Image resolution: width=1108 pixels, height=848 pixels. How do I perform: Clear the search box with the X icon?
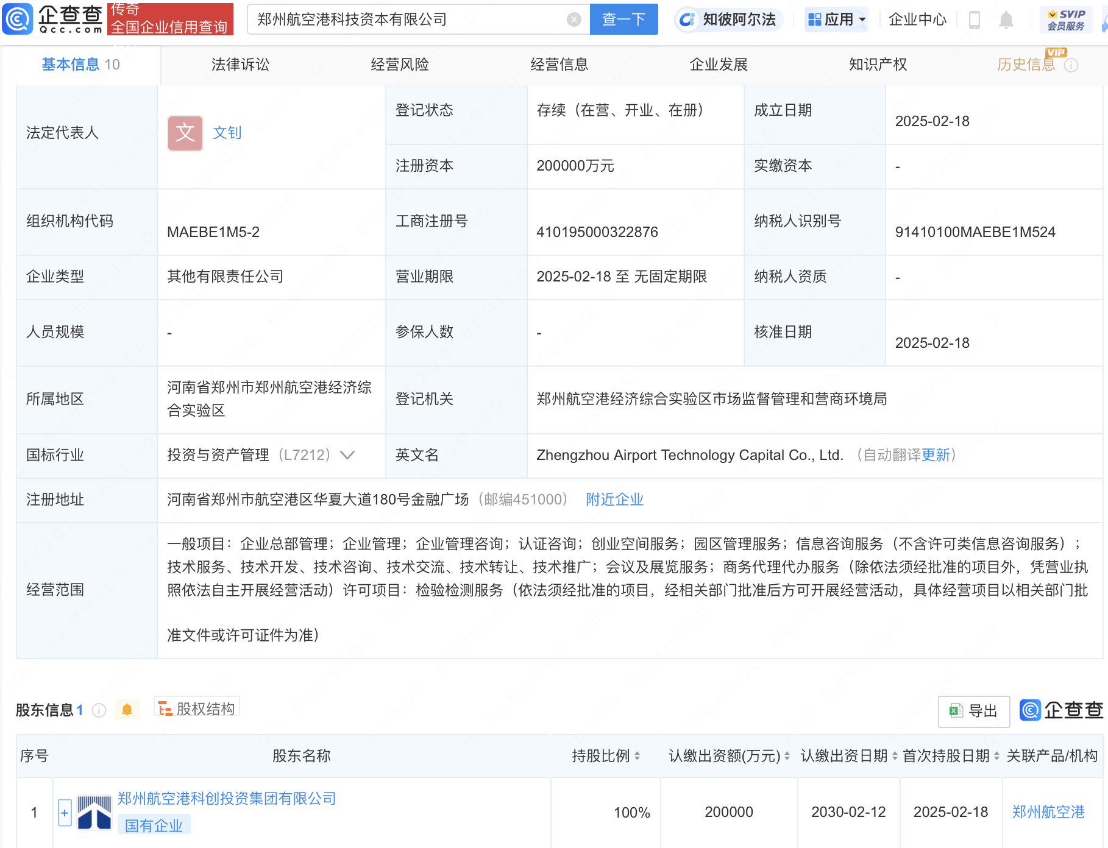(x=574, y=19)
